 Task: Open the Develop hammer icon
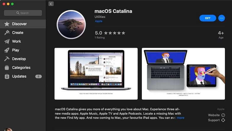(7, 59)
